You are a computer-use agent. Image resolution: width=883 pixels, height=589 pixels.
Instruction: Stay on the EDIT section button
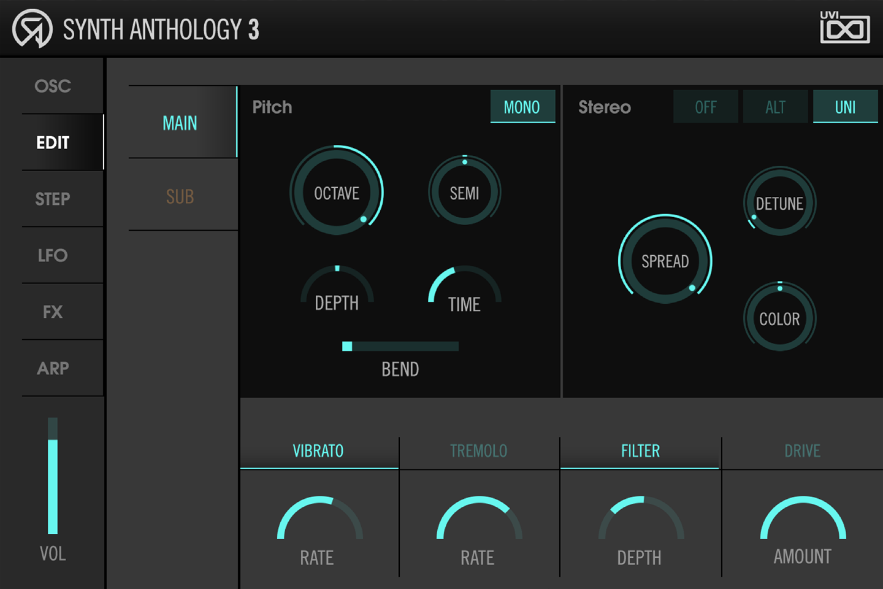click(53, 142)
